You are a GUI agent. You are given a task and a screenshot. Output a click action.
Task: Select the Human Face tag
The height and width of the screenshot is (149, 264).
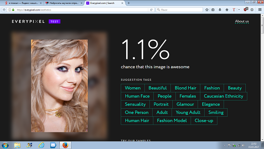(x=137, y=96)
